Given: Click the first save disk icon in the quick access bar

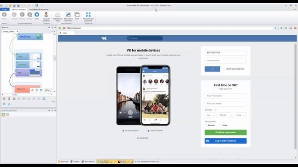Looking at the screenshot, I should [14, 6].
